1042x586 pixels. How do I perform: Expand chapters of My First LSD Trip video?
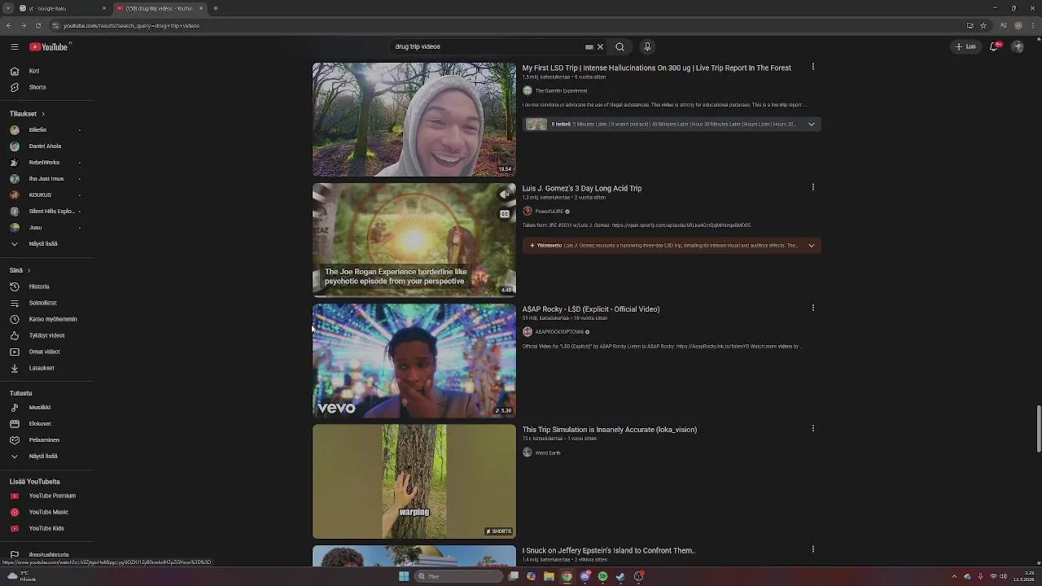(811, 125)
